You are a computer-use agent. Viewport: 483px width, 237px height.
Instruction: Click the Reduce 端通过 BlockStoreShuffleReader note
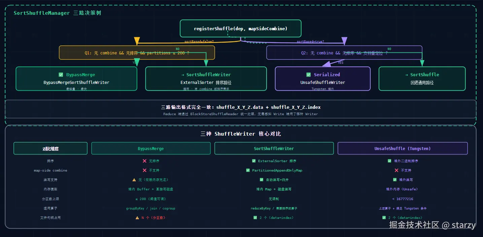tap(241, 114)
